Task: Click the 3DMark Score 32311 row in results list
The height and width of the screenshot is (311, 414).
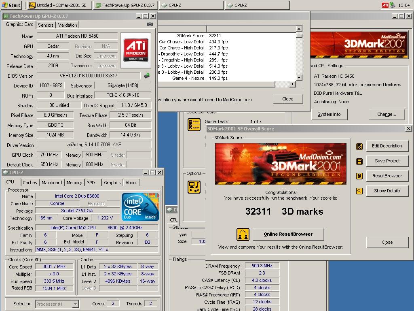Action: pos(227,36)
